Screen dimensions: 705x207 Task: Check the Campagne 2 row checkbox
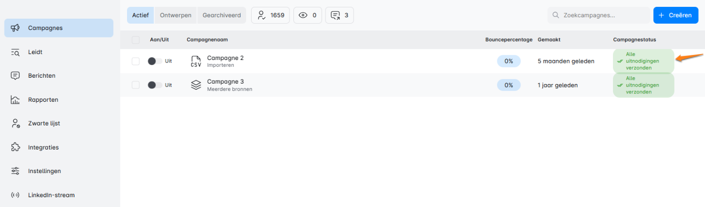click(136, 61)
